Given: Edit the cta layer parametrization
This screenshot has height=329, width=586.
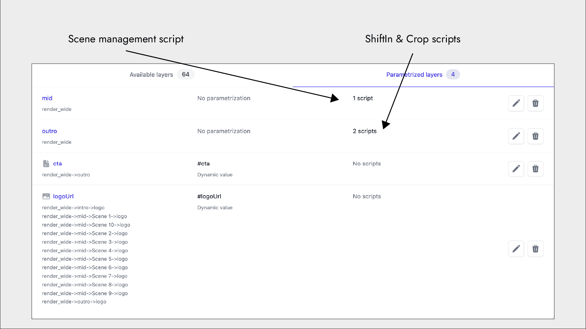Looking at the screenshot, I should [516, 169].
